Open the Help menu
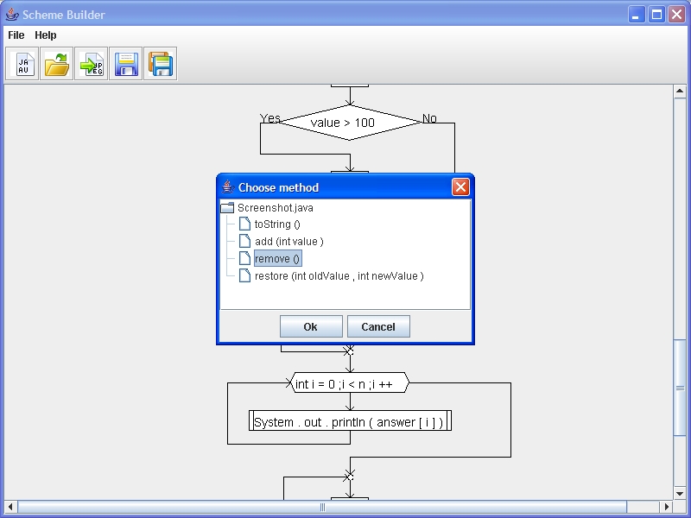The height and width of the screenshot is (518, 691). [x=46, y=35]
